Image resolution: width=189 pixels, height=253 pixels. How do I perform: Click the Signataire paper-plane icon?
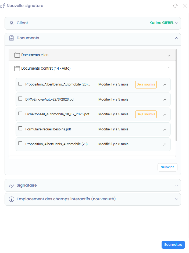pyautogui.click(x=12, y=186)
